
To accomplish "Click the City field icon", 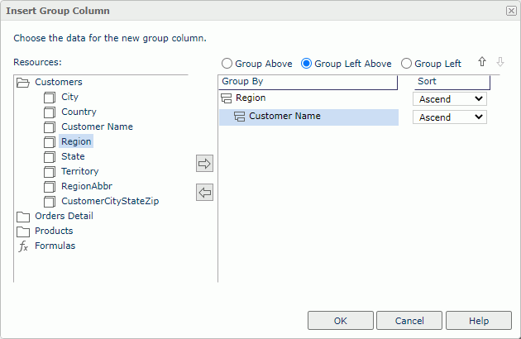I will point(50,98).
